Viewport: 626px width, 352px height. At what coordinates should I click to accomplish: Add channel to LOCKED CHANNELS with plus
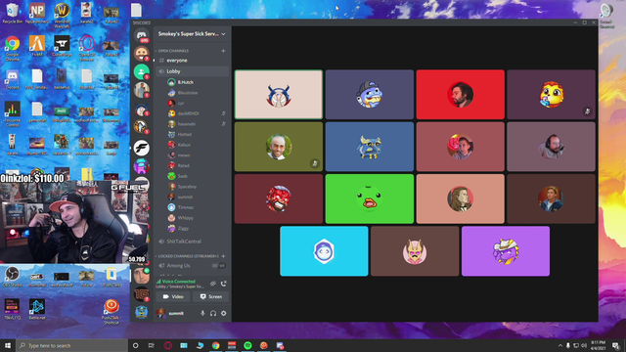point(223,256)
